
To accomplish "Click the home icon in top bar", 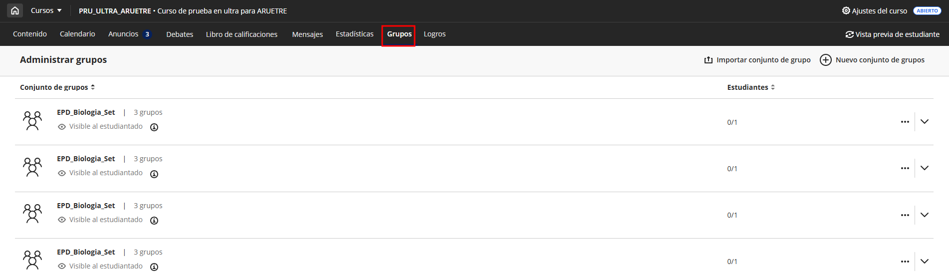I will coord(15,10).
